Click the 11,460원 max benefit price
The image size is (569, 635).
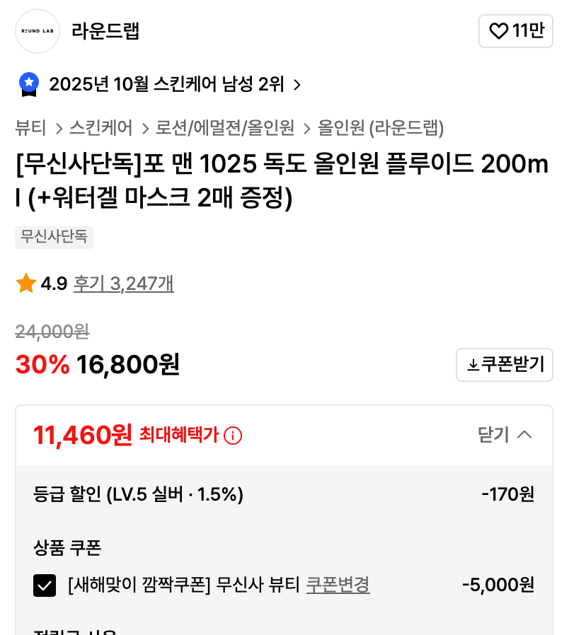(x=83, y=435)
